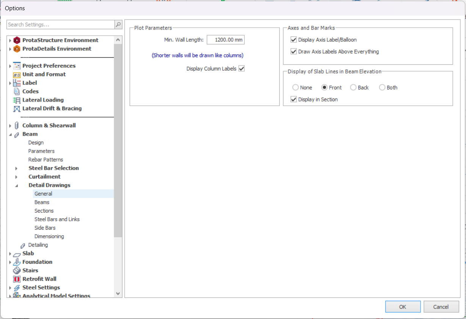Collapse the Detail Drawings section
Screen dimensions: 466x319
[16, 185]
